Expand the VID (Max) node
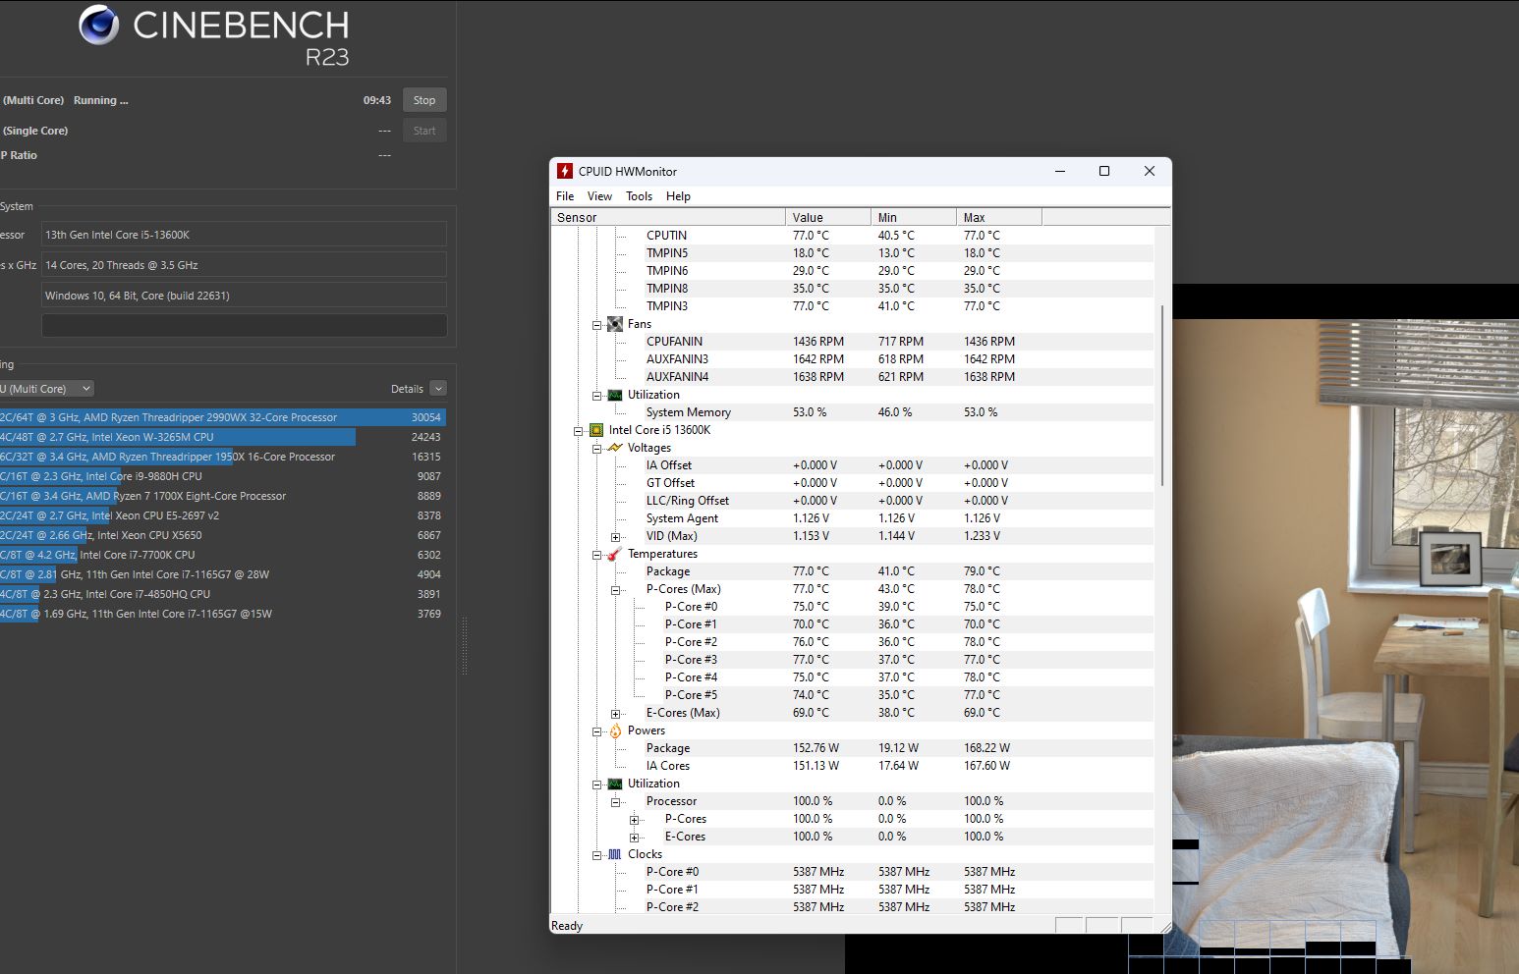 coord(615,537)
